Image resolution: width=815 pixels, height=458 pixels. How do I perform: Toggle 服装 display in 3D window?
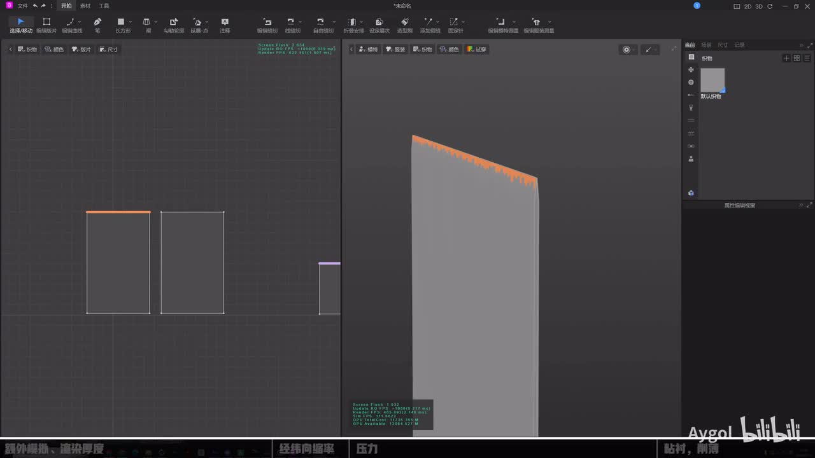(x=395, y=49)
